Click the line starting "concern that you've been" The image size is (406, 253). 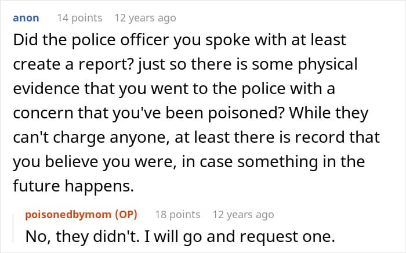(190, 114)
